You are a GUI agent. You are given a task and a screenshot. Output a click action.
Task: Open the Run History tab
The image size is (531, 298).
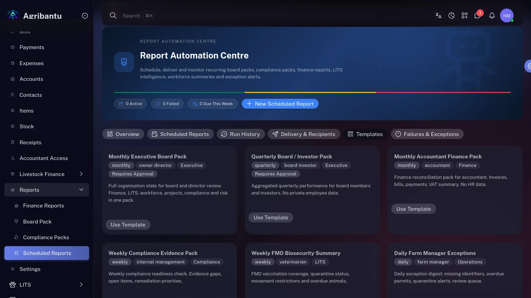coord(241,134)
